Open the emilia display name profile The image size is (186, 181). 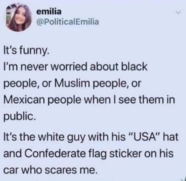point(49,11)
